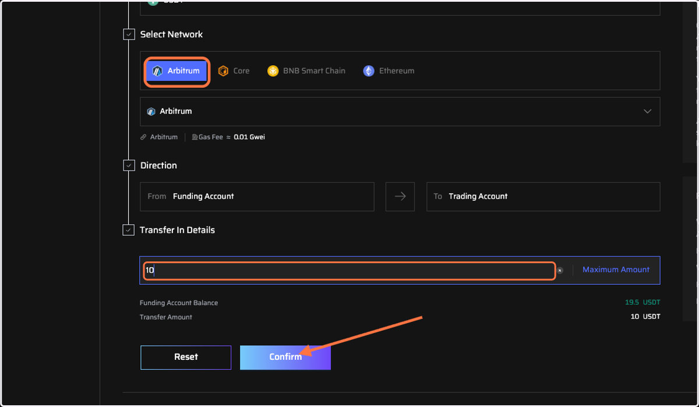Screen dimensions: 699x407
Task: Toggle the Transfer In Details checkbox
Action: [x=129, y=230]
